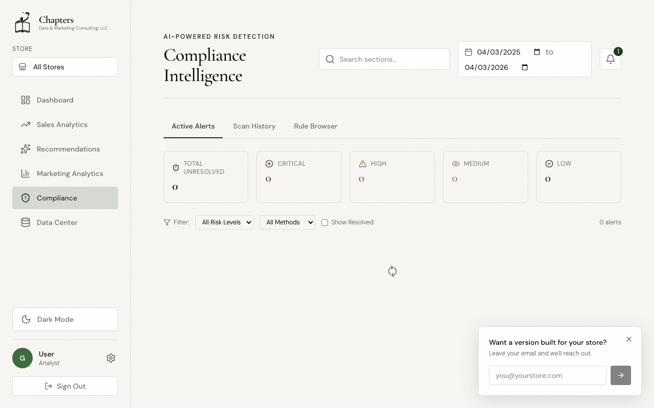Submit email with the arrow button
This screenshot has width=654, height=408.
point(620,375)
